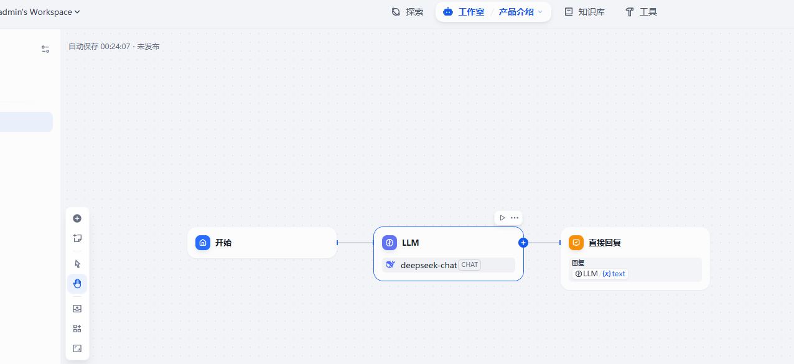Viewport: 794px width, 364px height.
Task: Click the add note icon in the canvas toolbar
Action: pyautogui.click(x=77, y=238)
